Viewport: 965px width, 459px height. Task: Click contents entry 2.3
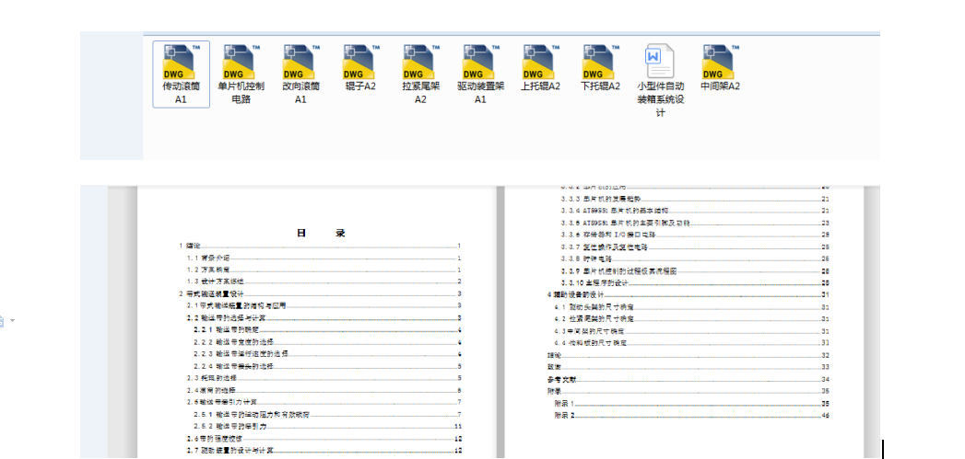coord(324,378)
